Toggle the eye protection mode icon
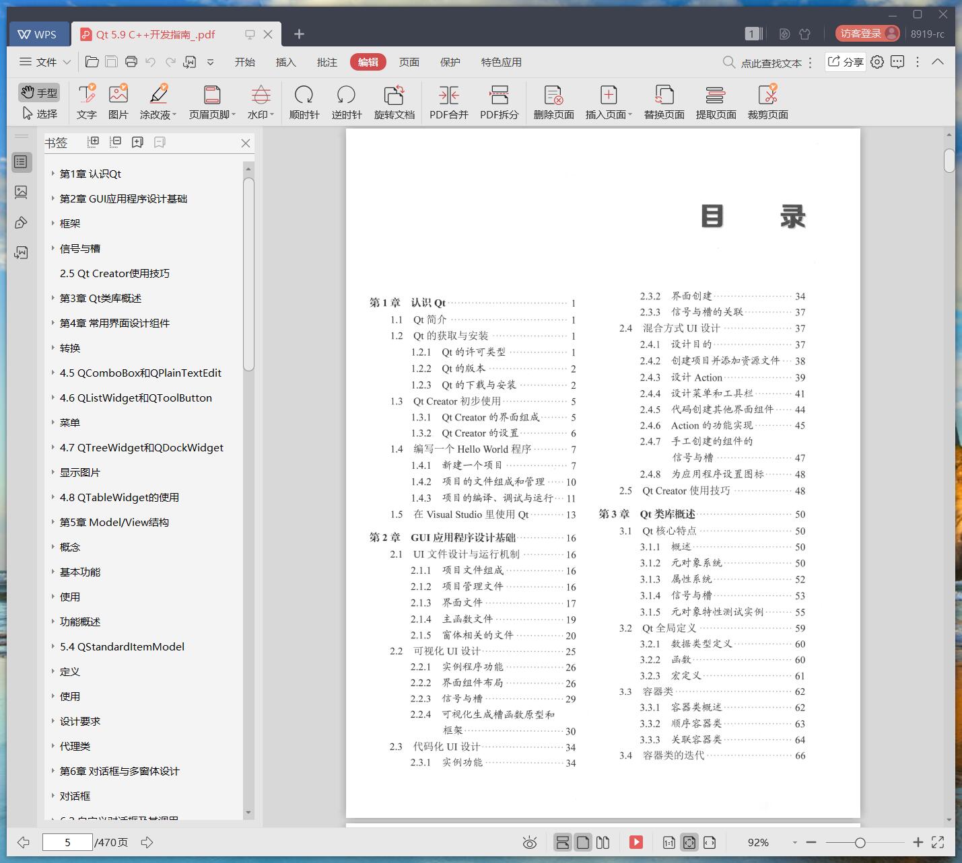The width and height of the screenshot is (962, 863). (530, 842)
